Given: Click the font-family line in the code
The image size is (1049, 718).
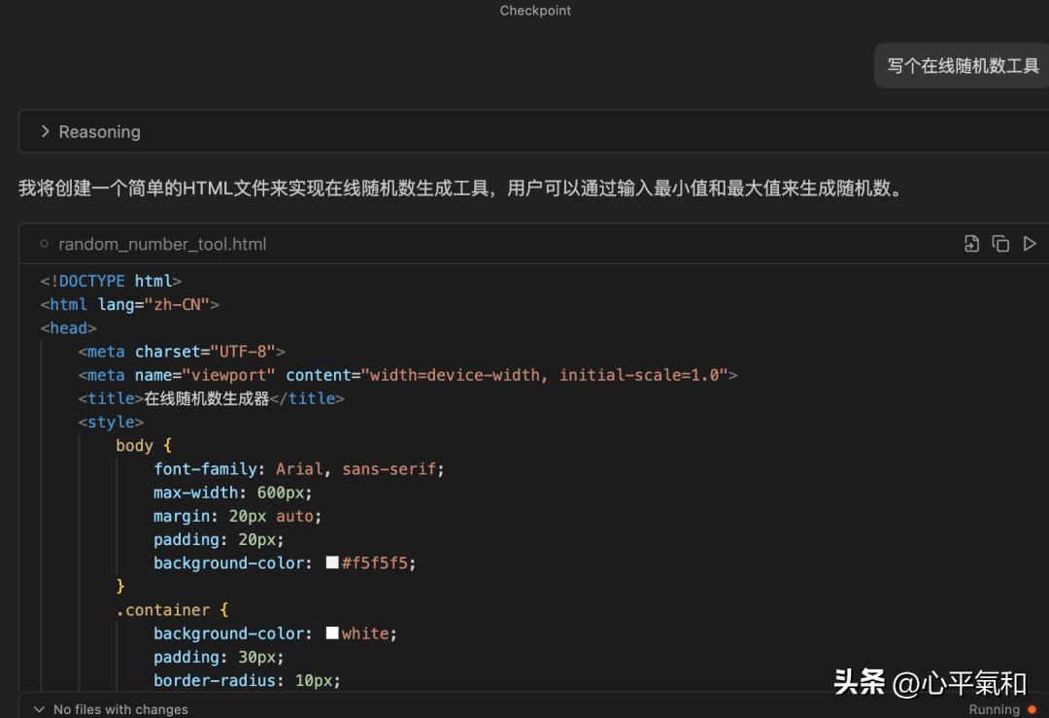Looking at the screenshot, I should pyautogui.click(x=298, y=468).
